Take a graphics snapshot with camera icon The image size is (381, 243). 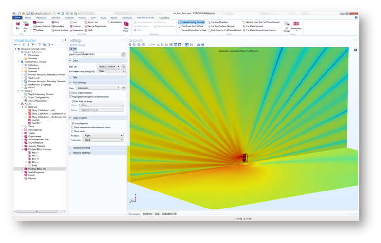198,45
